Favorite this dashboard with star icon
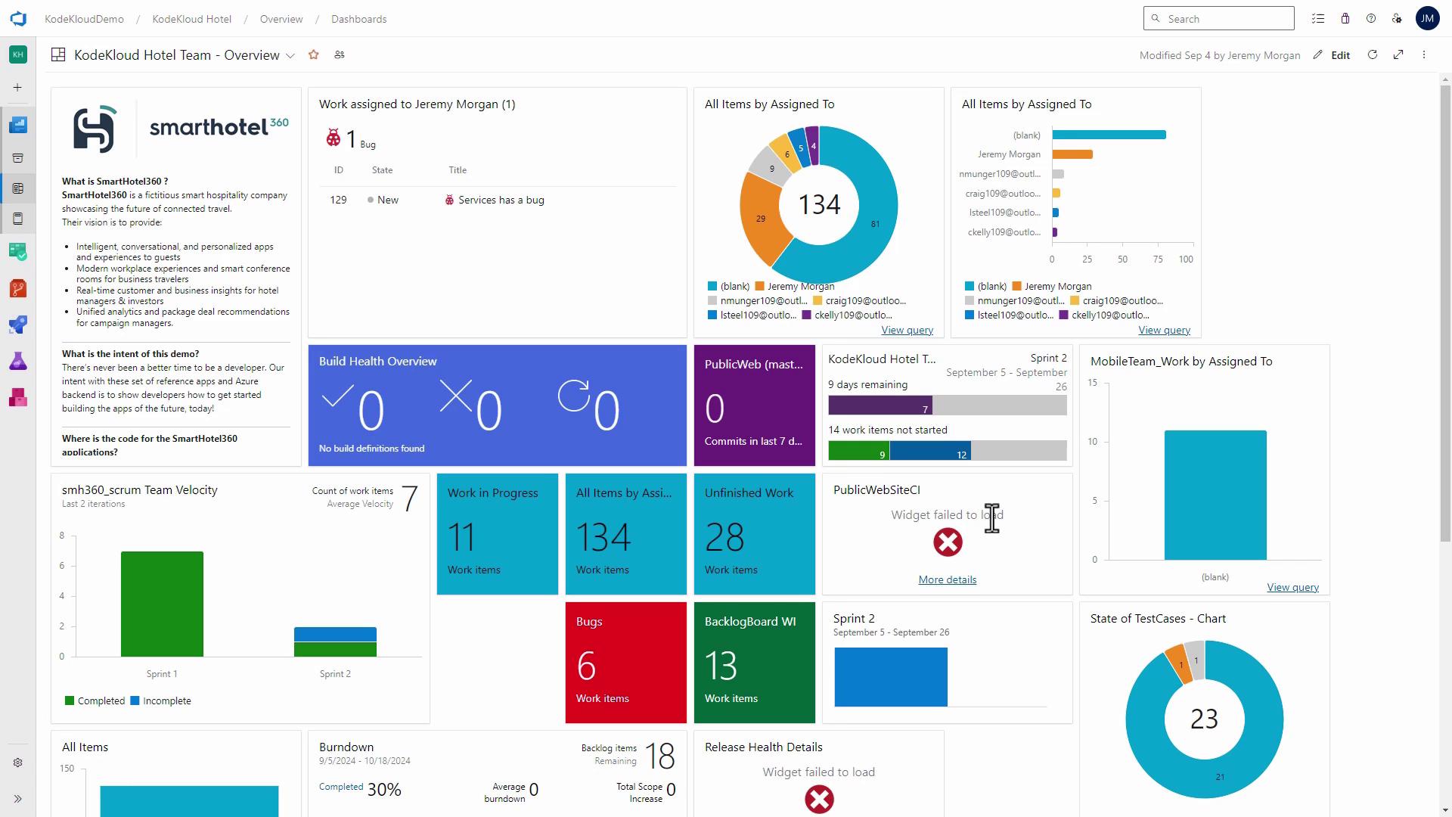This screenshot has width=1452, height=817. click(314, 54)
